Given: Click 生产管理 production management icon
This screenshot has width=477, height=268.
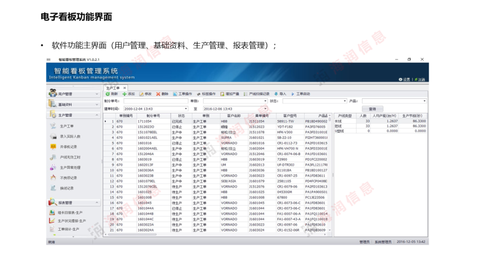Looking at the screenshot, I should pos(53,115).
